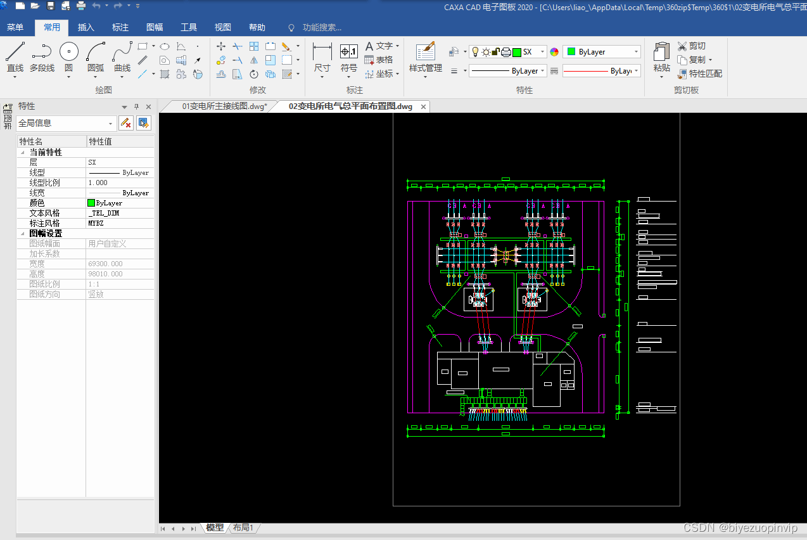Open the 特性 panel options arrow
The image size is (807, 540).
point(125,106)
